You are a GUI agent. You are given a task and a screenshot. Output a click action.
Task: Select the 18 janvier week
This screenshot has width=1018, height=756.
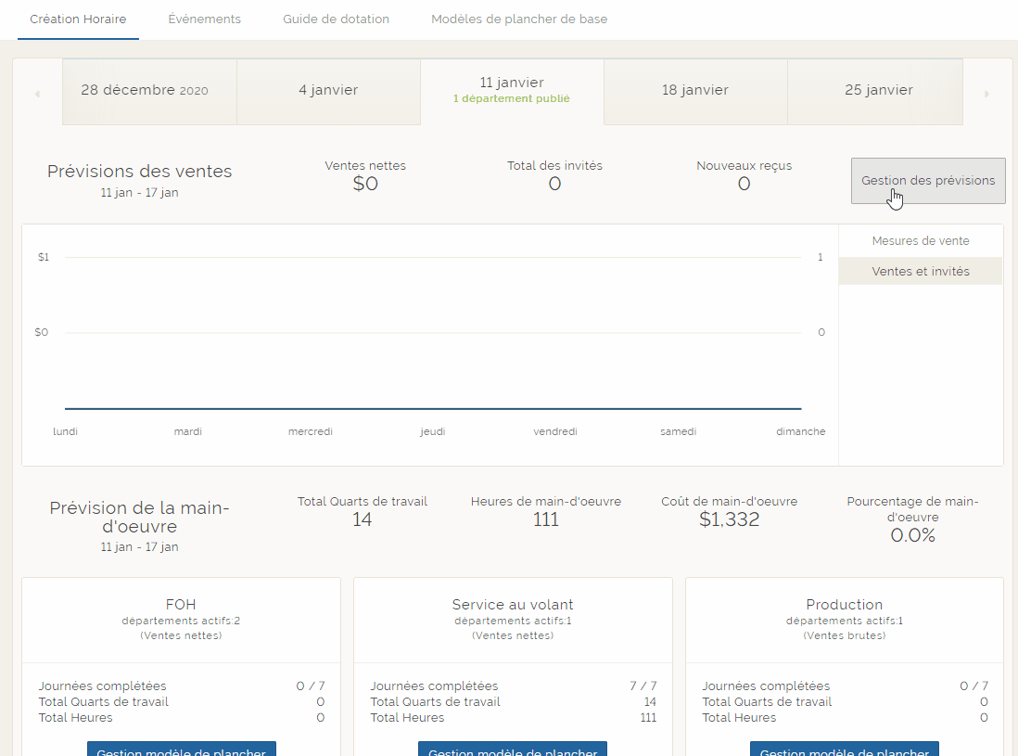(695, 91)
